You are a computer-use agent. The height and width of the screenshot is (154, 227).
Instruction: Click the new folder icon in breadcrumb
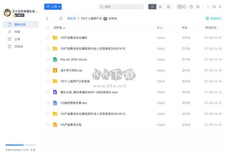pos(106,19)
